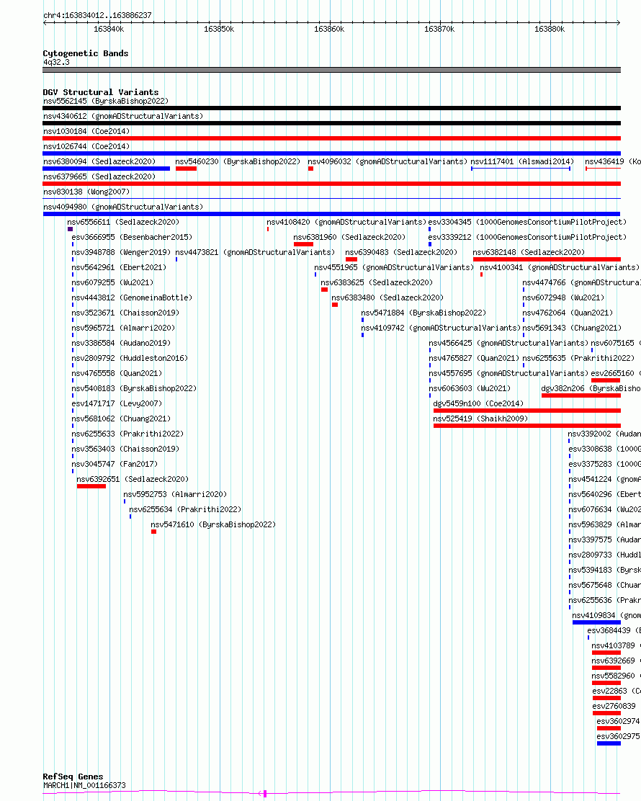Click nsv4096032 gnomAD variant label
The height and width of the screenshot is (801, 641).
[x=387, y=161]
